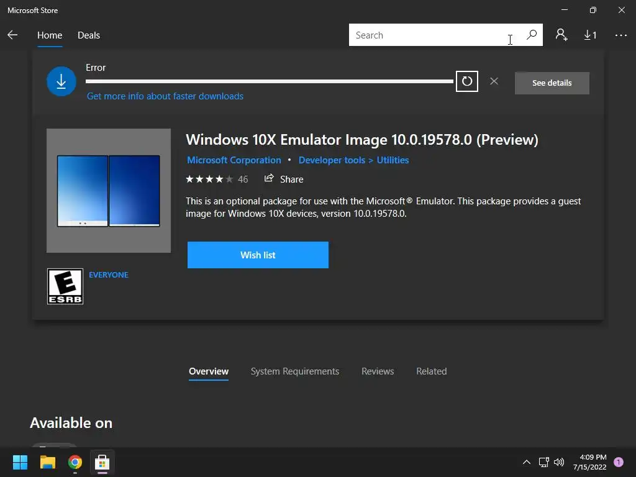This screenshot has width=636, height=477.
Task: Retry the failed download
Action: tap(467, 81)
